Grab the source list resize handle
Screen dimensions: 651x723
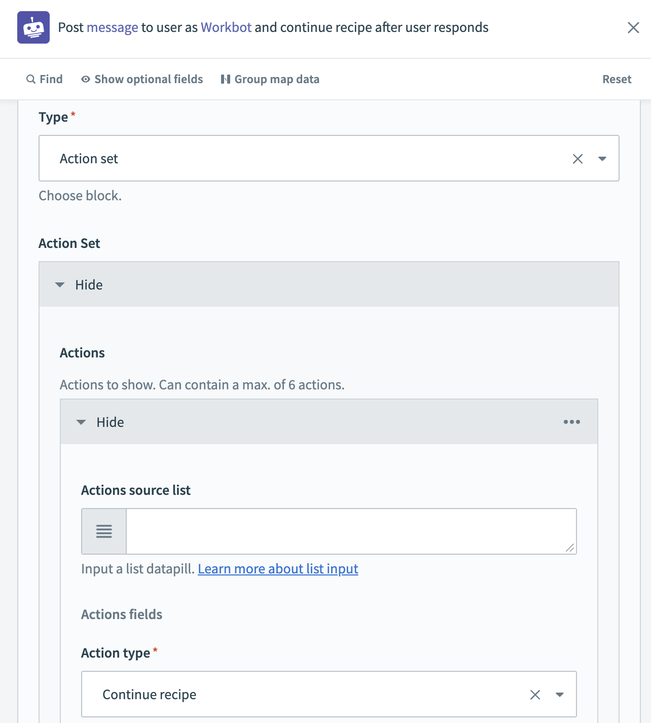click(x=570, y=548)
